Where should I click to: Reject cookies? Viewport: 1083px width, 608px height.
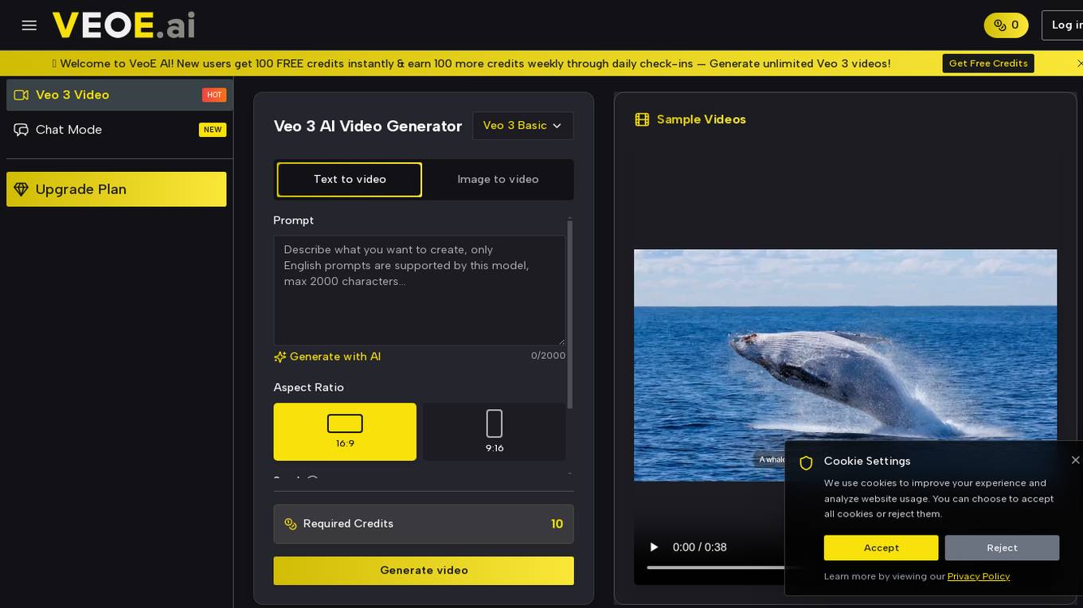point(1002,548)
